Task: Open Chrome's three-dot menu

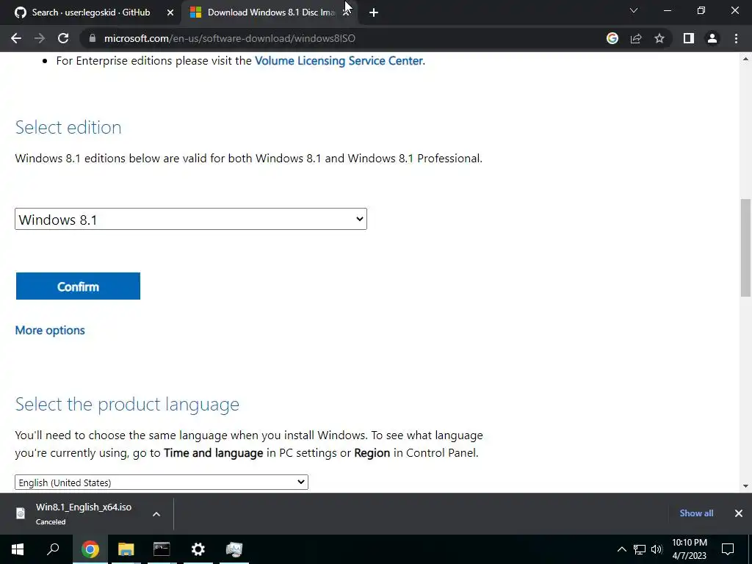Action: (736, 38)
